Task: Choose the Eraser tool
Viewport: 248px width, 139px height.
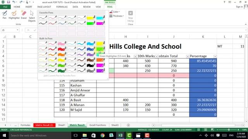Action: 24,15
